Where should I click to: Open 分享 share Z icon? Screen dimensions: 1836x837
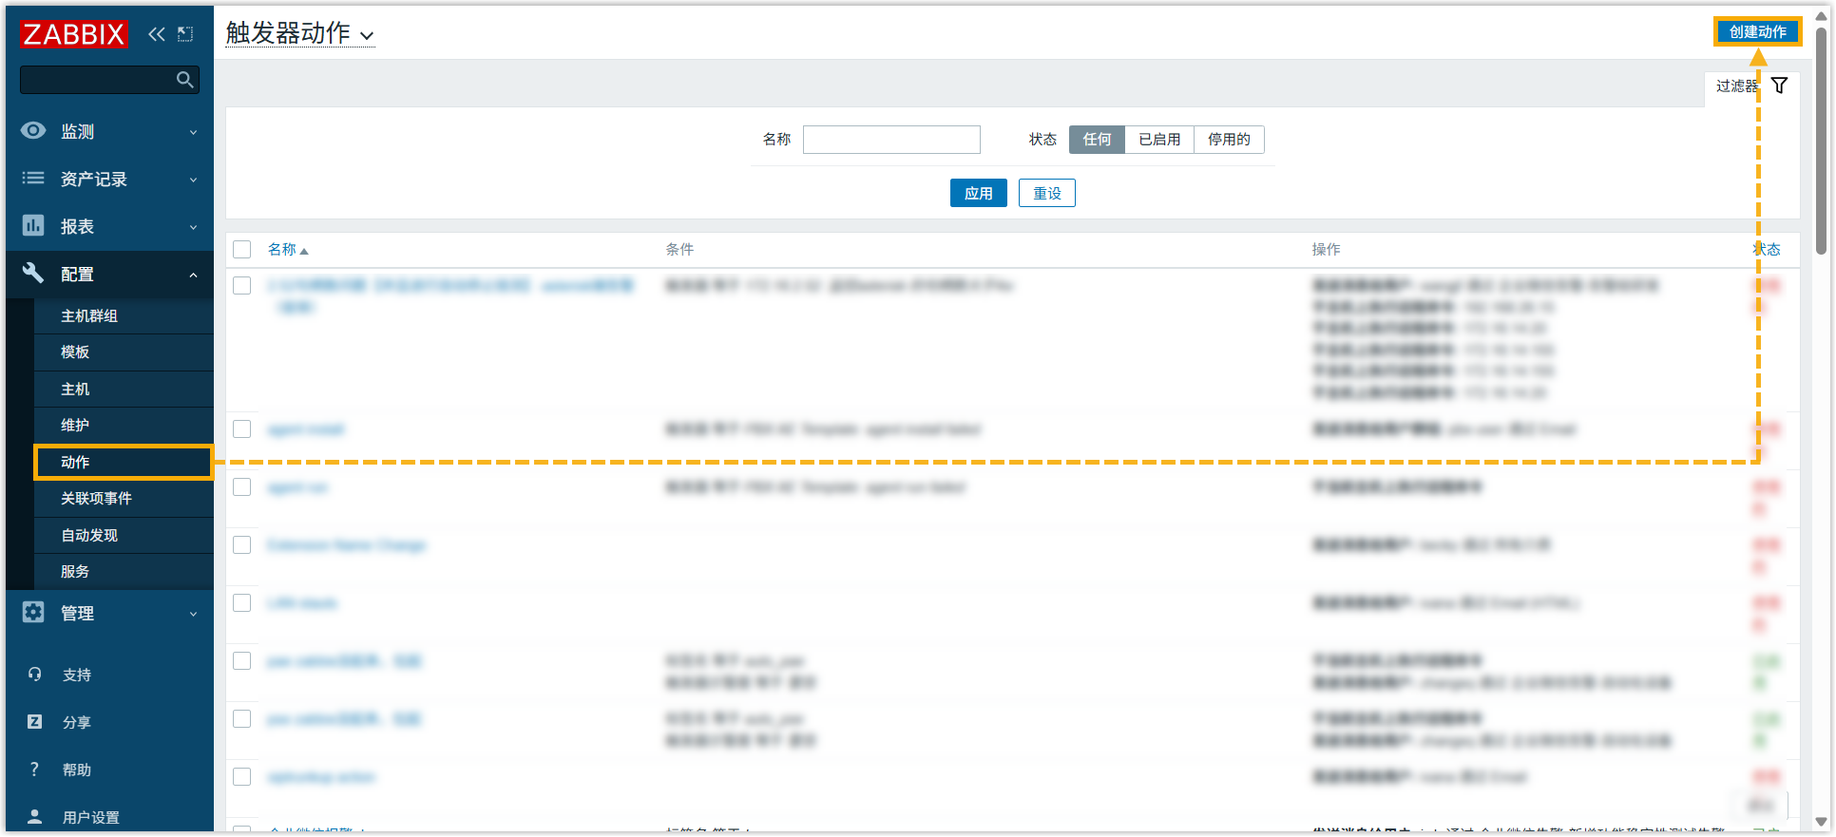(x=35, y=722)
